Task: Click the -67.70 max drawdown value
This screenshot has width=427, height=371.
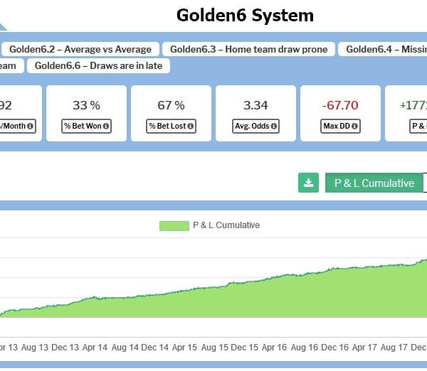Action: click(340, 105)
